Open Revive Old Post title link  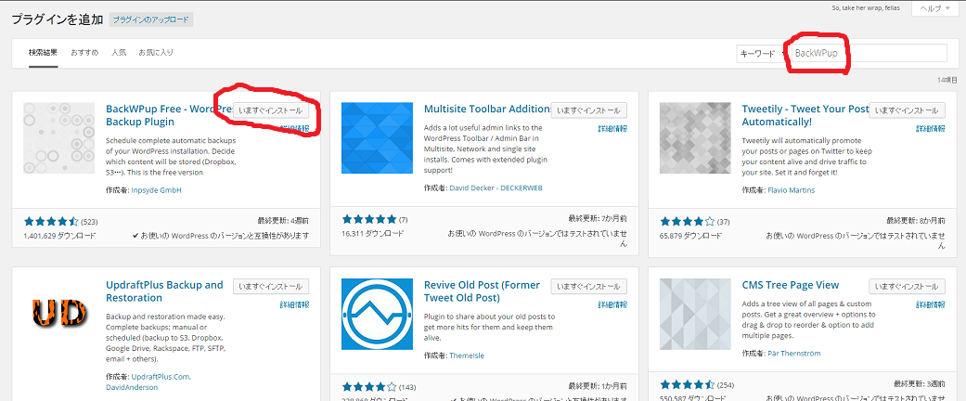pos(482,291)
